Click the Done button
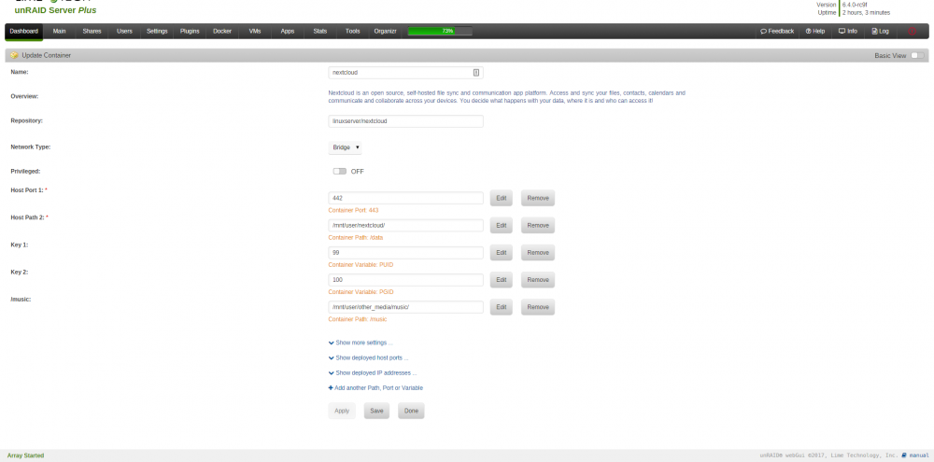The height and width of the screenshot is (462, 934). 411,411
